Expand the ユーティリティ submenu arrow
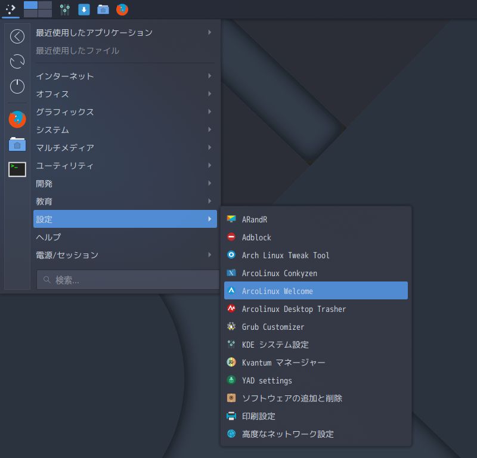The height and width of the screenshot is (458, 477). click(x=210, y=165)
